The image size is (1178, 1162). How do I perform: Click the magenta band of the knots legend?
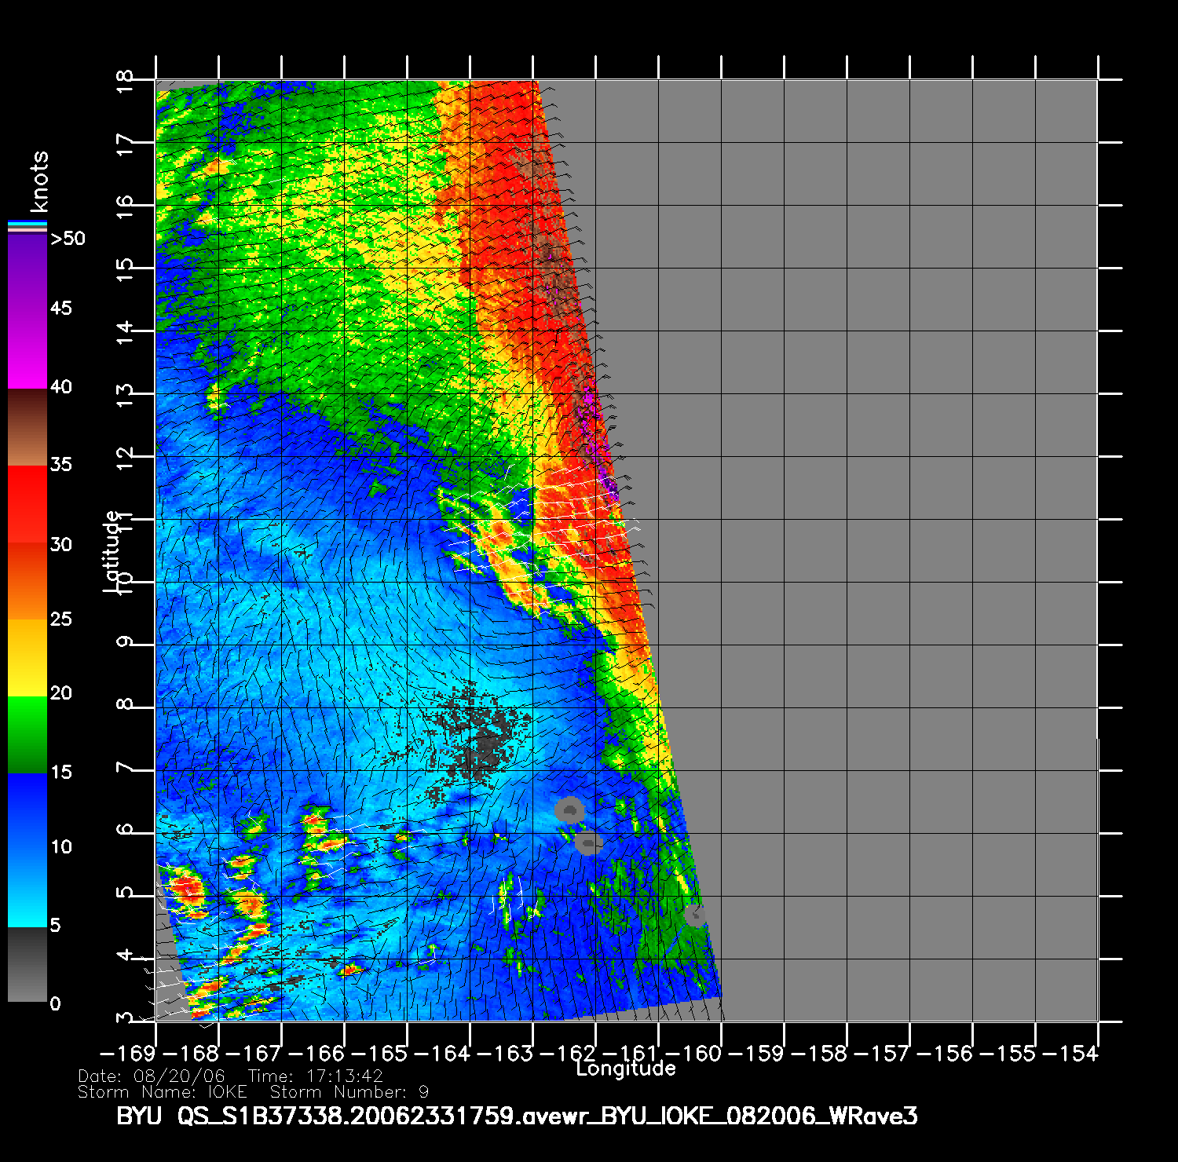27,349
